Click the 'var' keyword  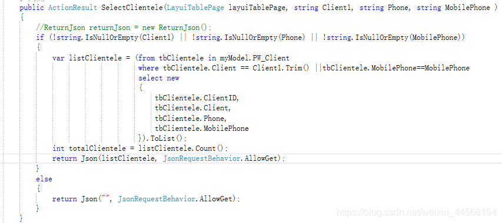(x=58, y=58)
